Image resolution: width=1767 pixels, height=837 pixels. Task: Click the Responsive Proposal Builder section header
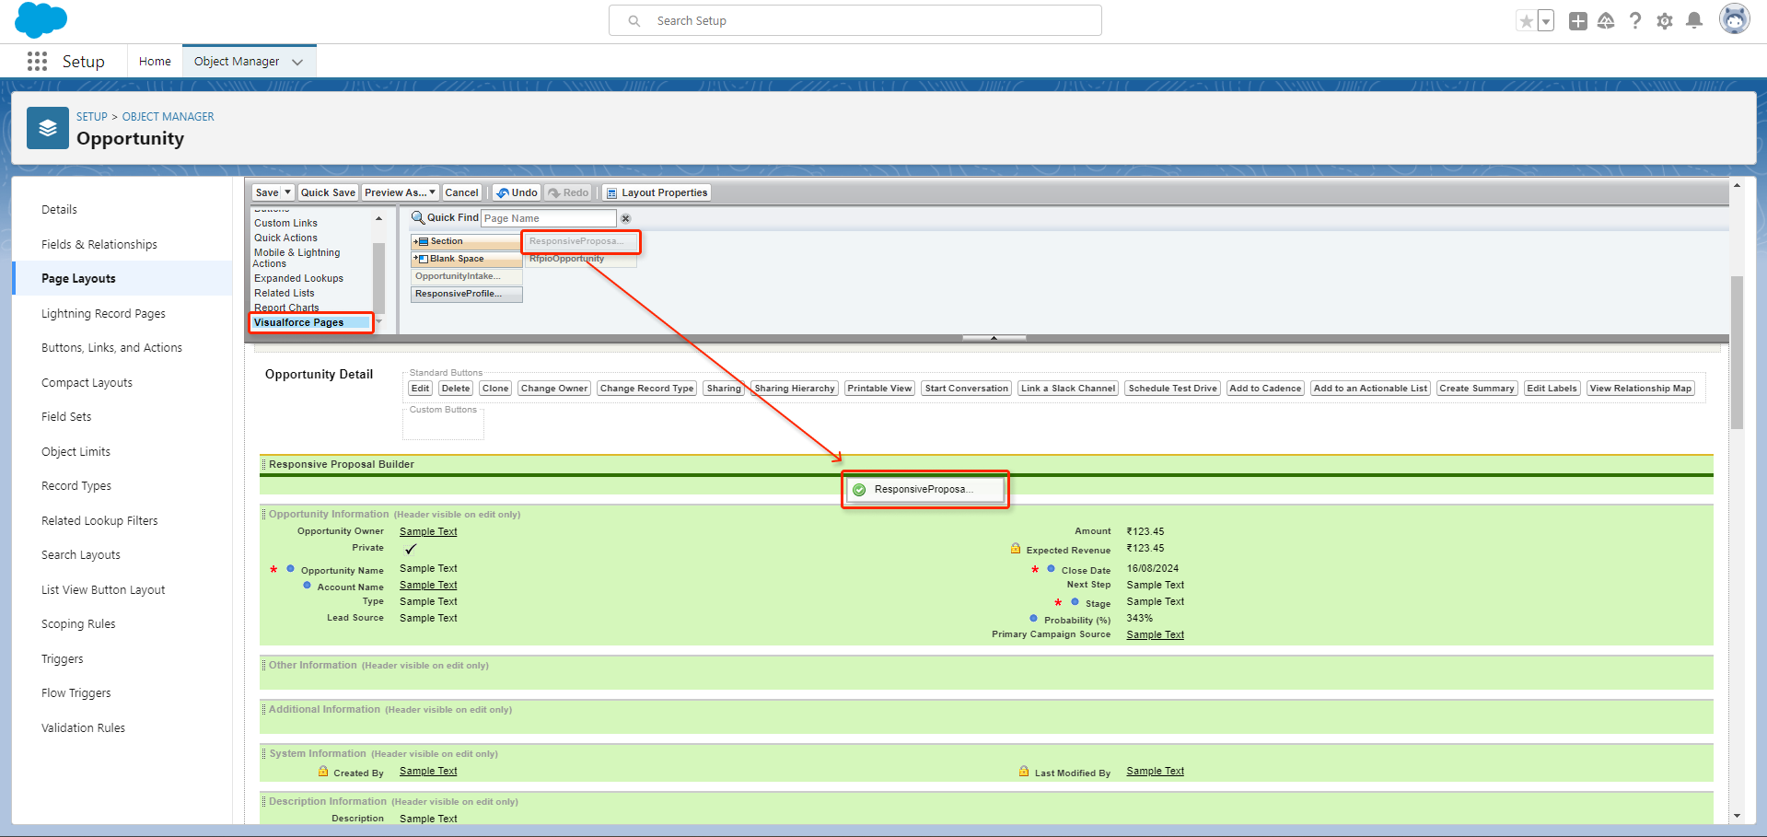[x=986, y=465]
